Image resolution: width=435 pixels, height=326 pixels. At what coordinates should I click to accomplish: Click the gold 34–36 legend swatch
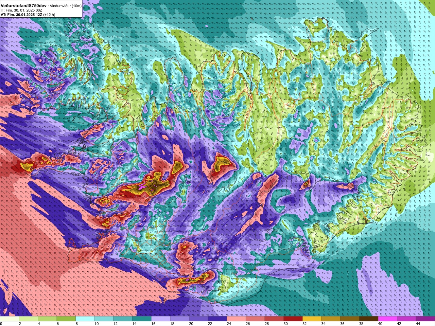tap(331, 319)
